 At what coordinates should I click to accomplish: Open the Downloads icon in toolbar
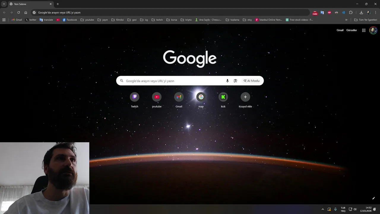pyautogui.click(x=361, y=12)
